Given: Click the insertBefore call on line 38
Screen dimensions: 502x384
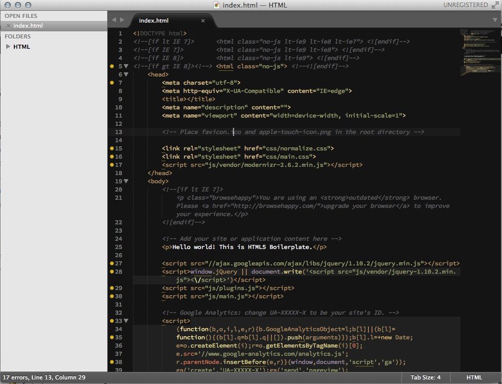Looking at the screenshot, I should pyautogui.click(x=244, y=362).
